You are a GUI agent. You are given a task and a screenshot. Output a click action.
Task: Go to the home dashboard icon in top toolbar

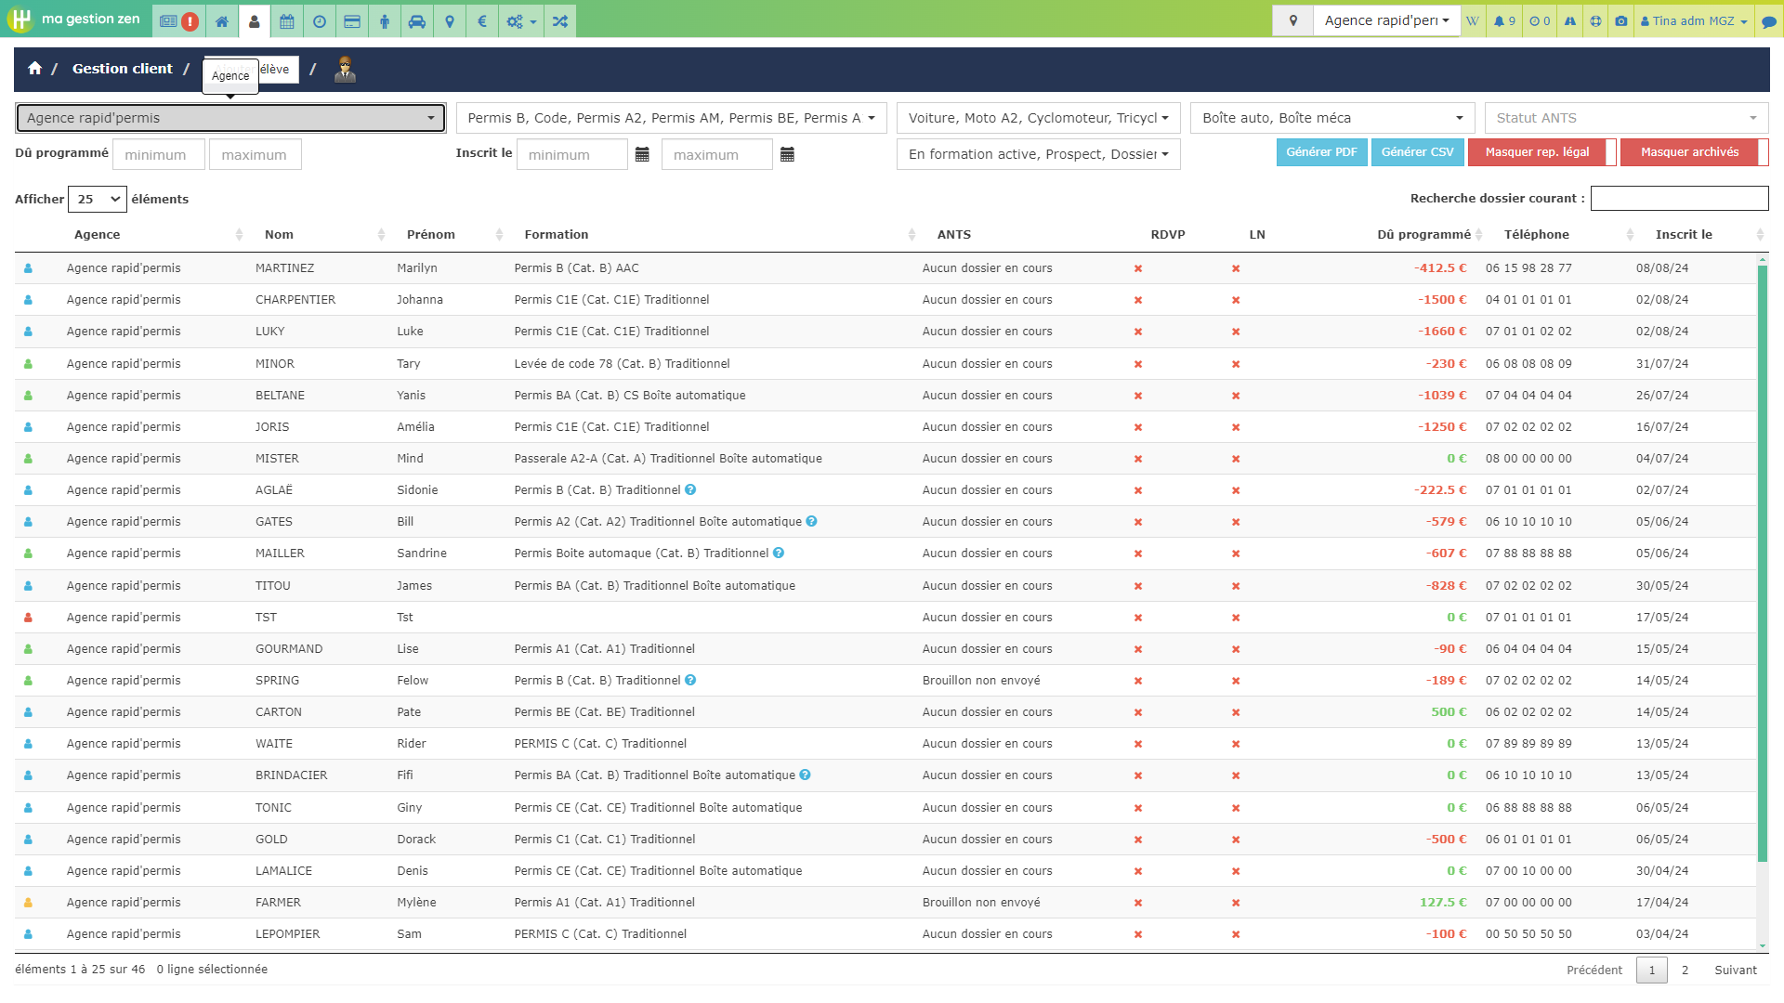coord(222,20)
